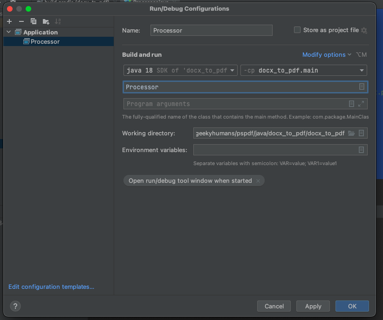Viewport: 383px width, 320px height.
Task: Browse main class list icon
Action: coord(362,87)
